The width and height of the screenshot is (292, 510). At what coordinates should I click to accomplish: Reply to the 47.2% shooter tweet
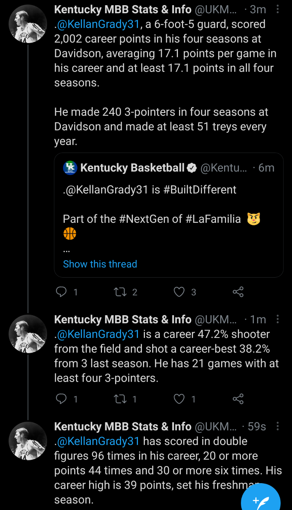(61, 399)
